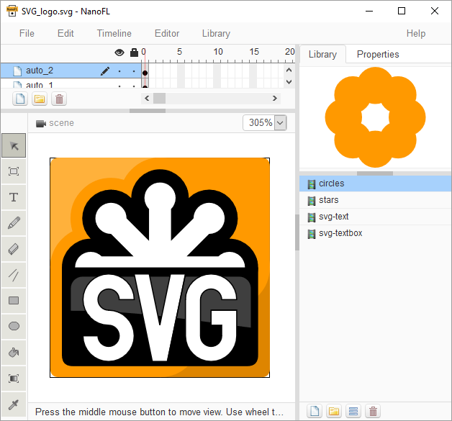This screenshot has width=452, height=421.
Task: Click the film icon of stars item
Action: point(312,201)
